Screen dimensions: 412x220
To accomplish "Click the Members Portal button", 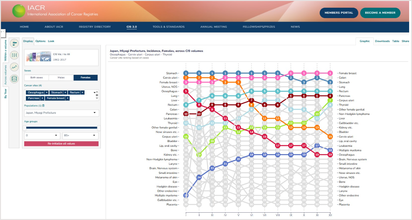I will pos(339,13).
